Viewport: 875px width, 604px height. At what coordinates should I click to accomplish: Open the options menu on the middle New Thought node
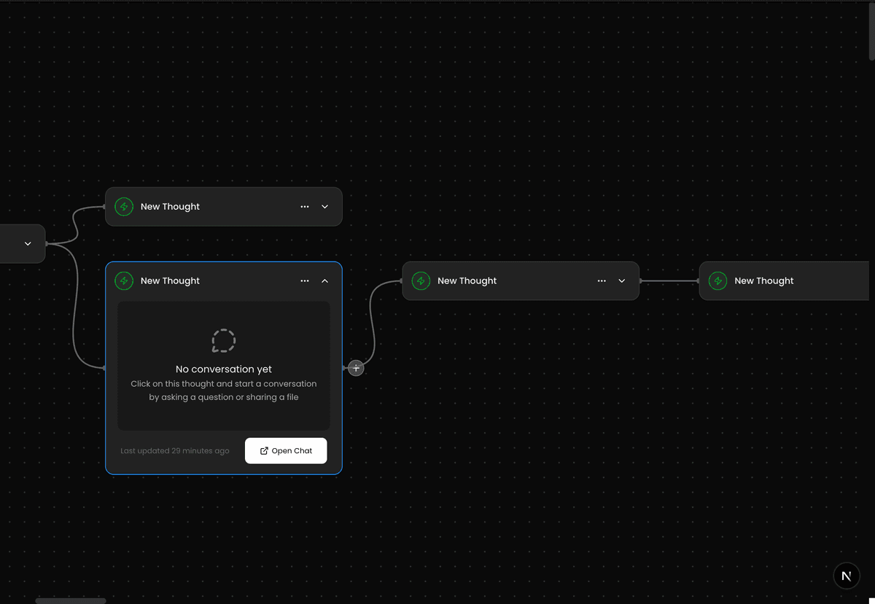601,281
